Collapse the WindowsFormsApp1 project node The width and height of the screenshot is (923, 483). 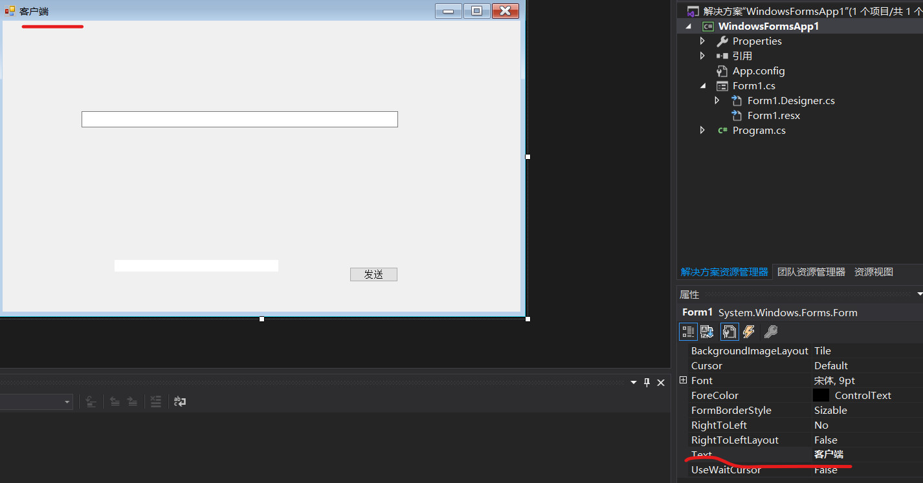pos(688,26)
